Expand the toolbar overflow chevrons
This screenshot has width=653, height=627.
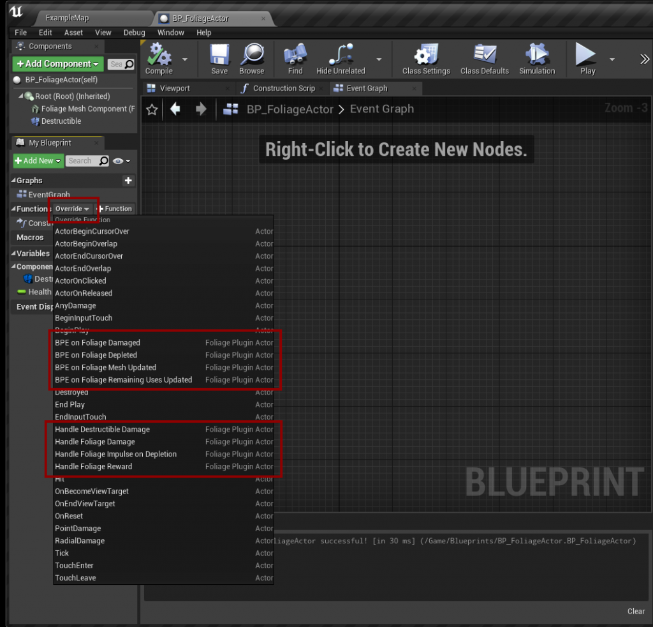(x=645, y=59)
